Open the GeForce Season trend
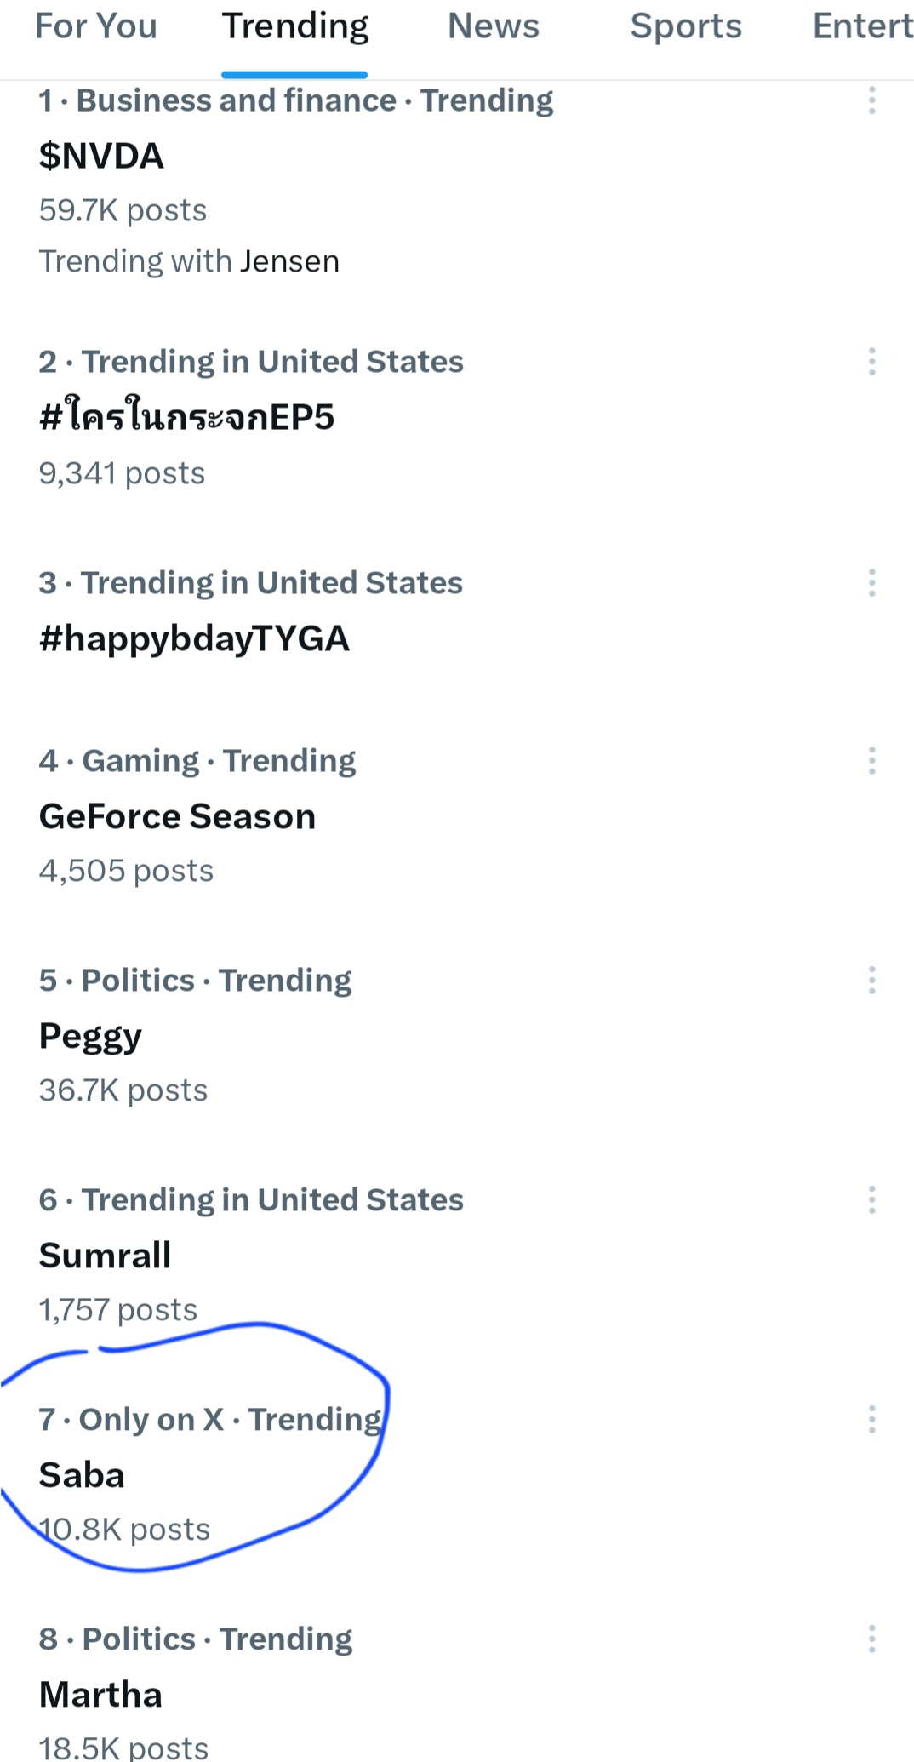 (x=177, y=816)
